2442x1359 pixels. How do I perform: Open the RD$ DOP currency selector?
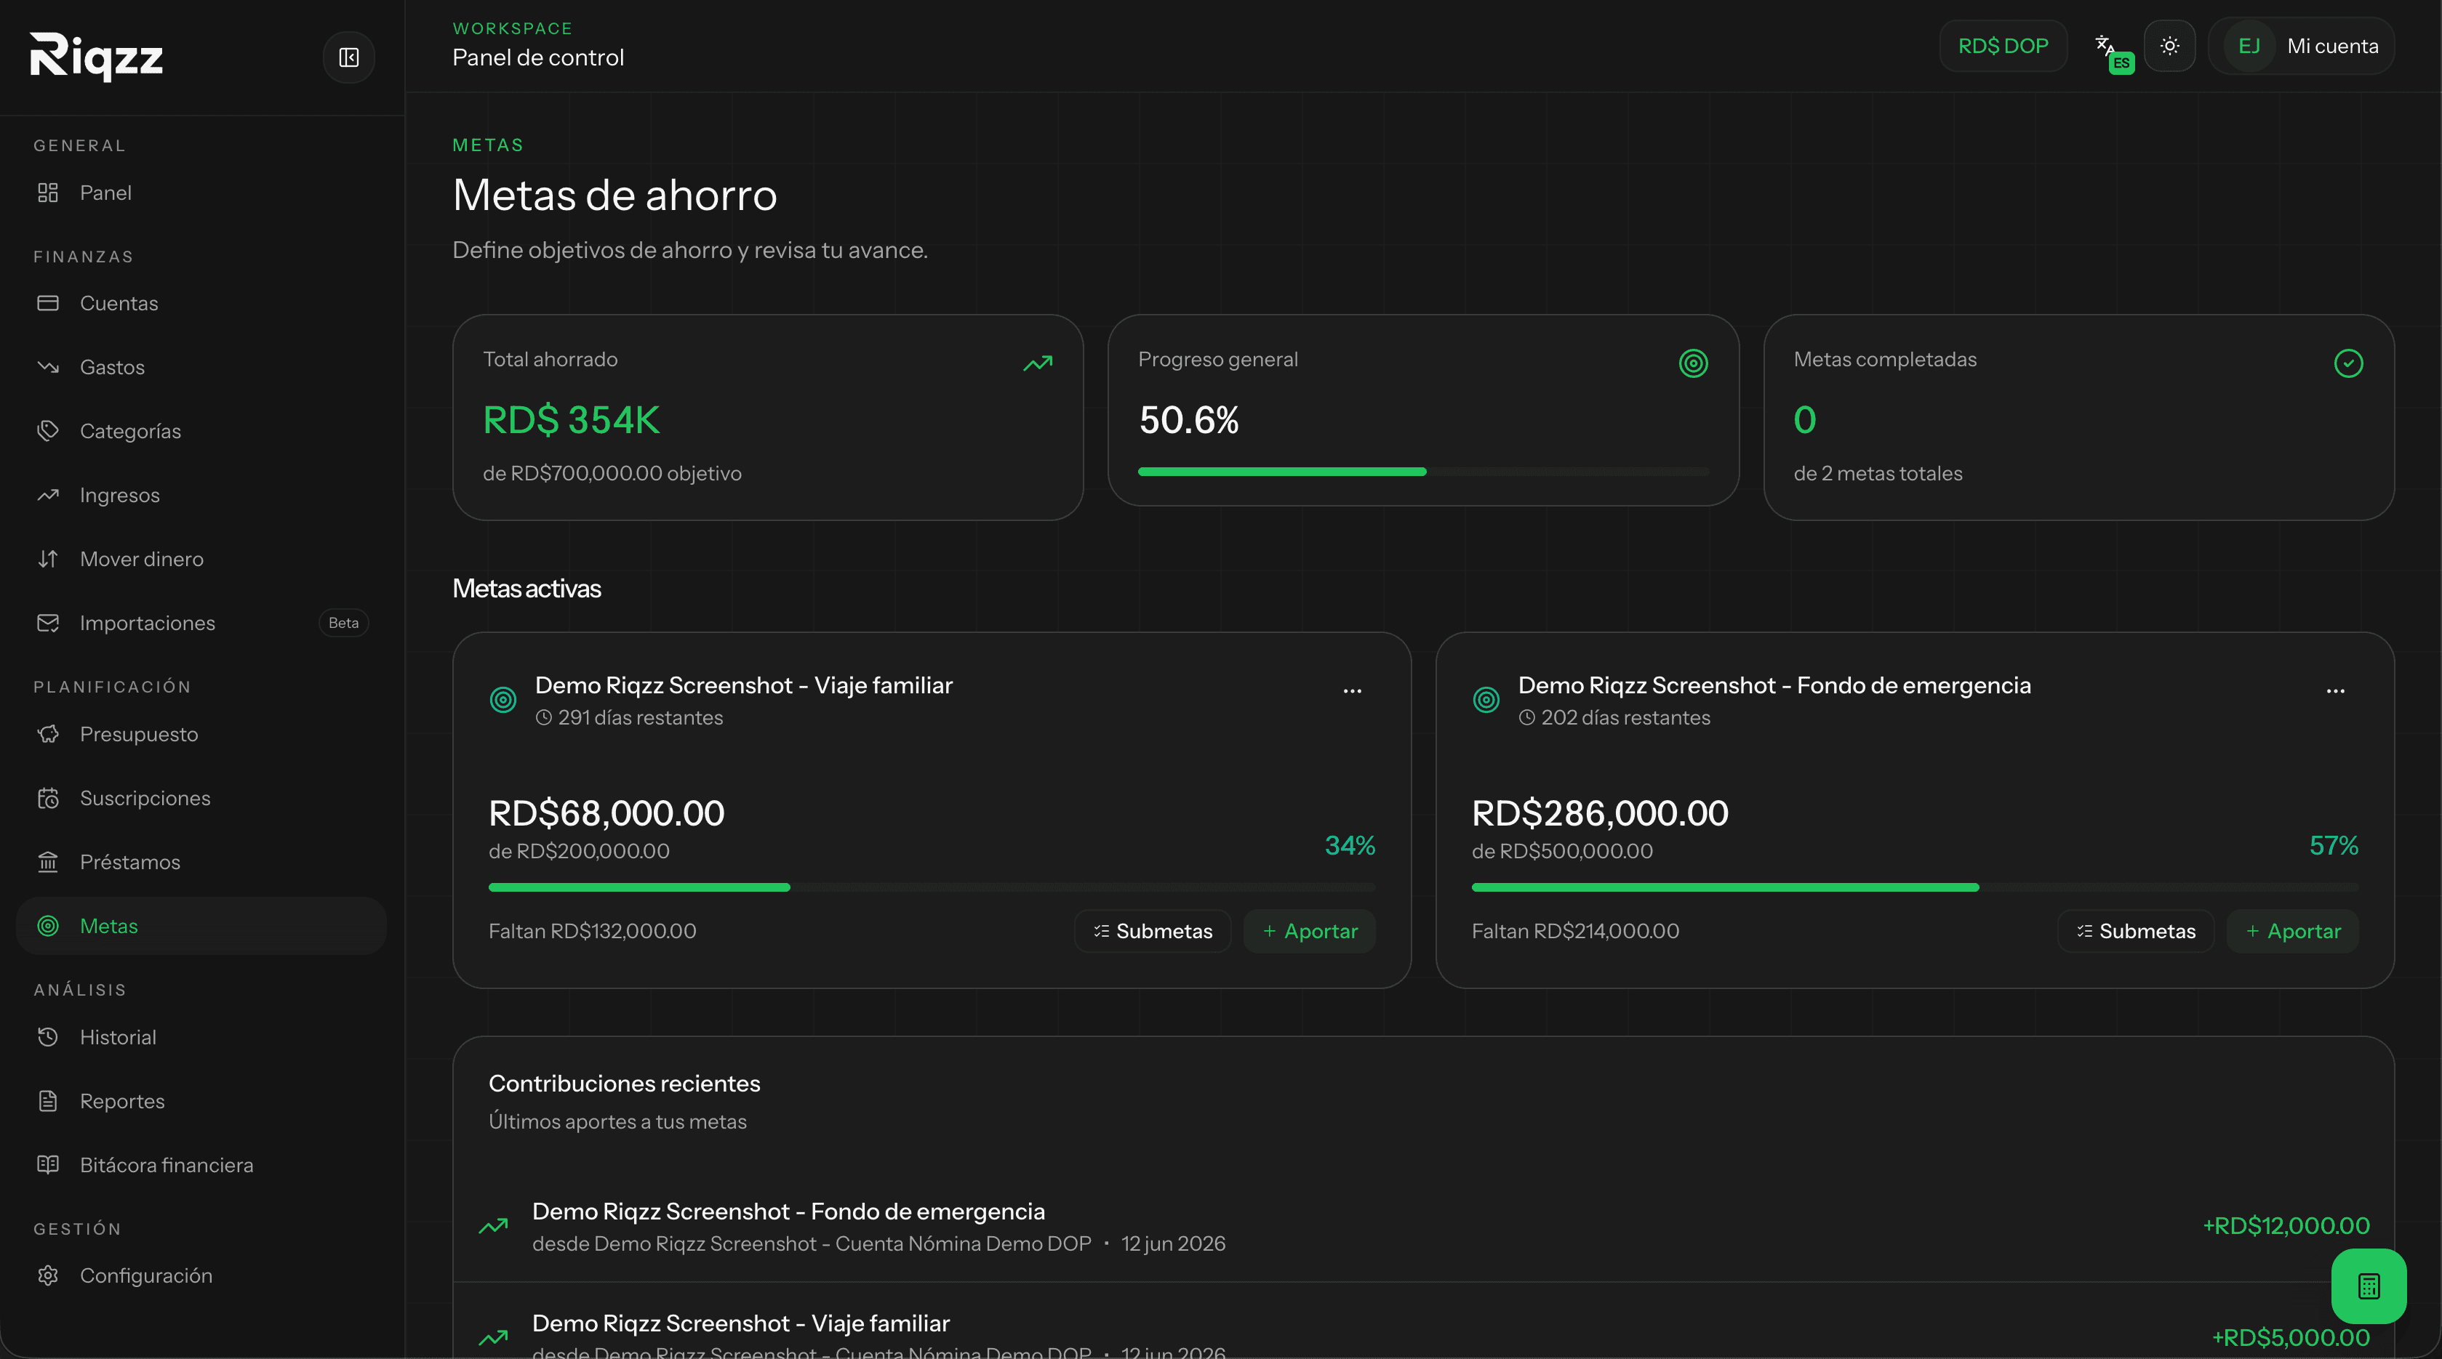(x=2003, y=46)
